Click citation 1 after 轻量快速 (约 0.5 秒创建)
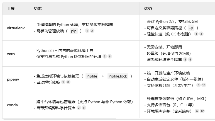Image resolution: width=215 pixels, height=121 pixels. point(196,34)
